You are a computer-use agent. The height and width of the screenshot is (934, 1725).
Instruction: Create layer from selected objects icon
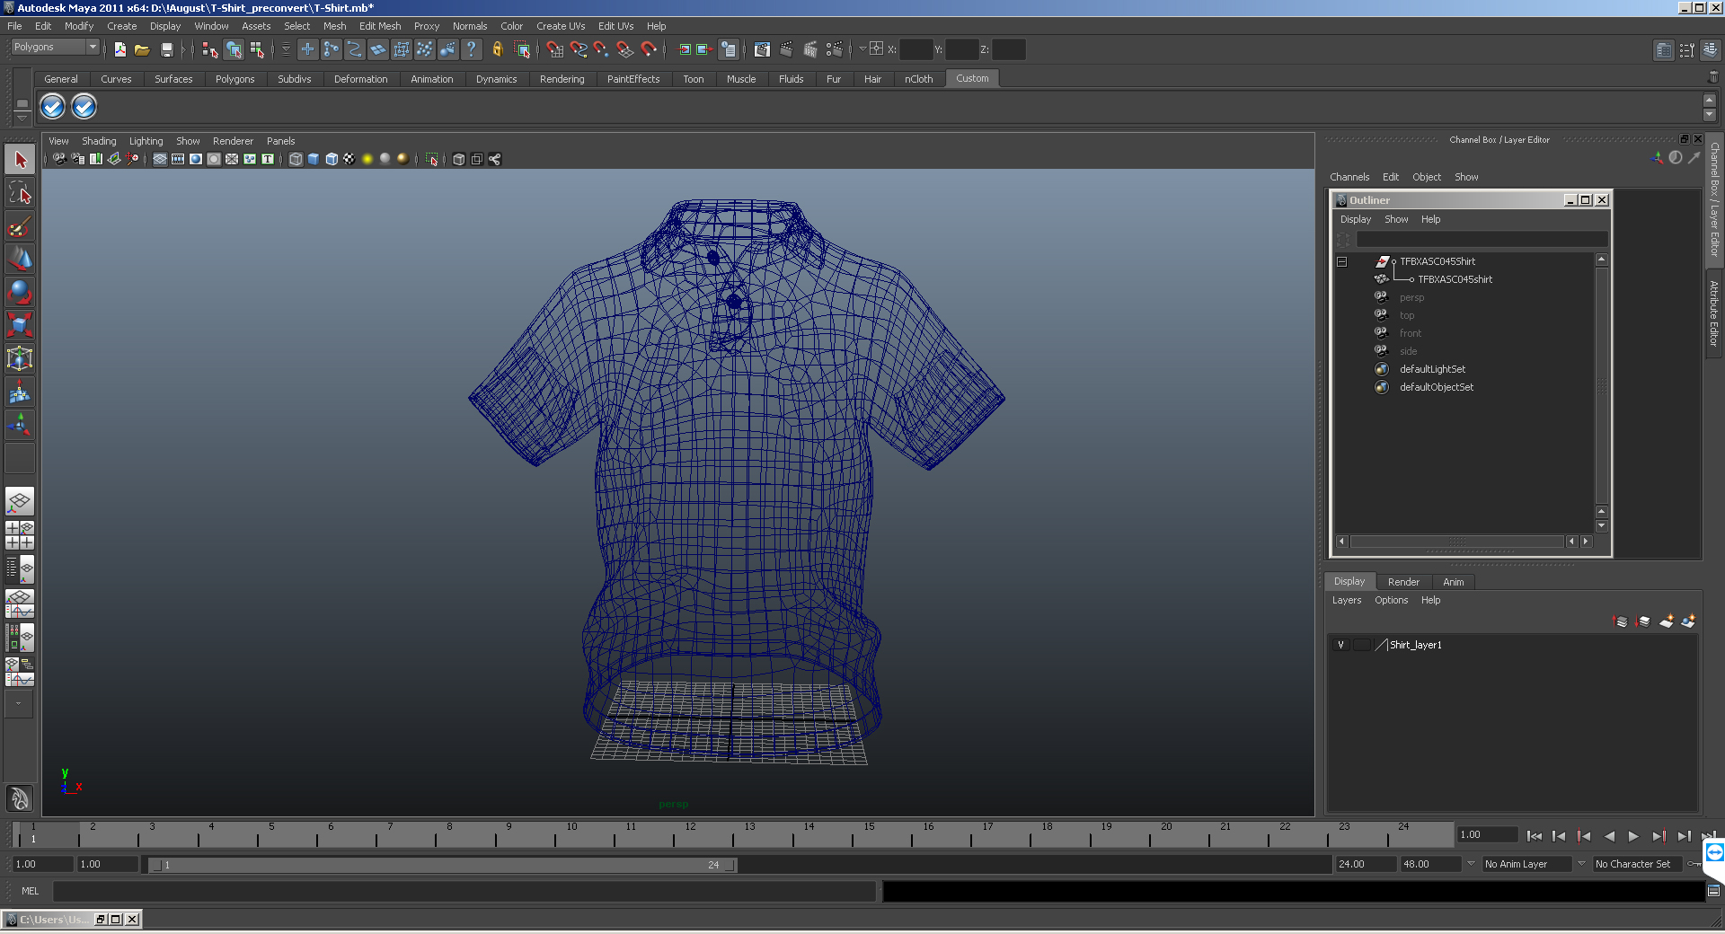click(1688, 621)
